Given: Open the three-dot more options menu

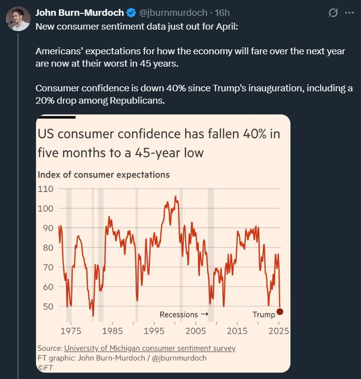Looking at the screenshot, I should click(x=349, y=12).
